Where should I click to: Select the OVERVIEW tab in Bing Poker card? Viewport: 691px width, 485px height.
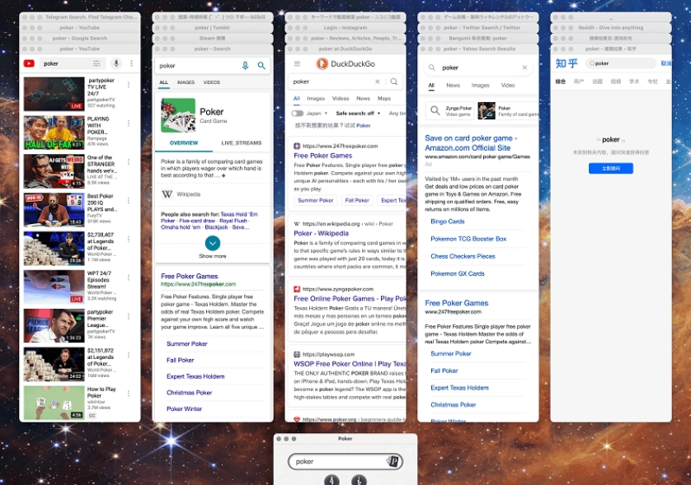[x=184, y=143]
